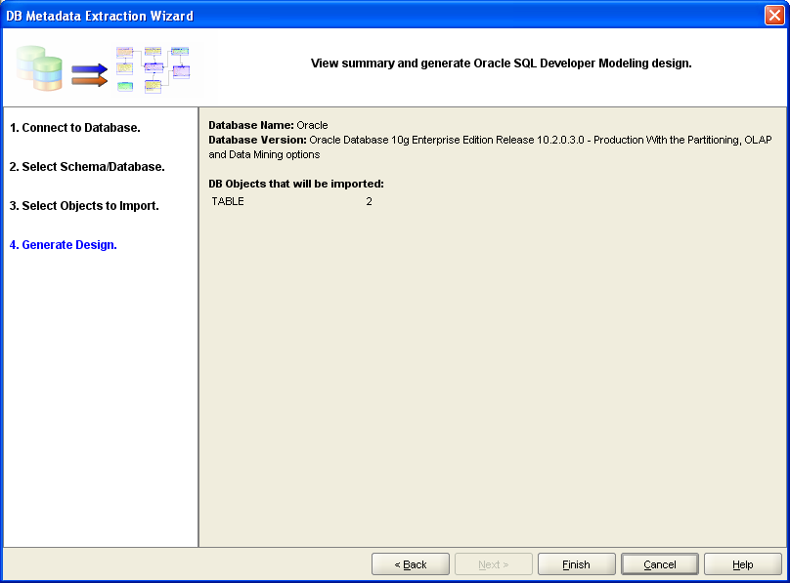This screenshot has height=583, width=790.
Task: Select step 4 Generate Design
Action: point(63,245)
